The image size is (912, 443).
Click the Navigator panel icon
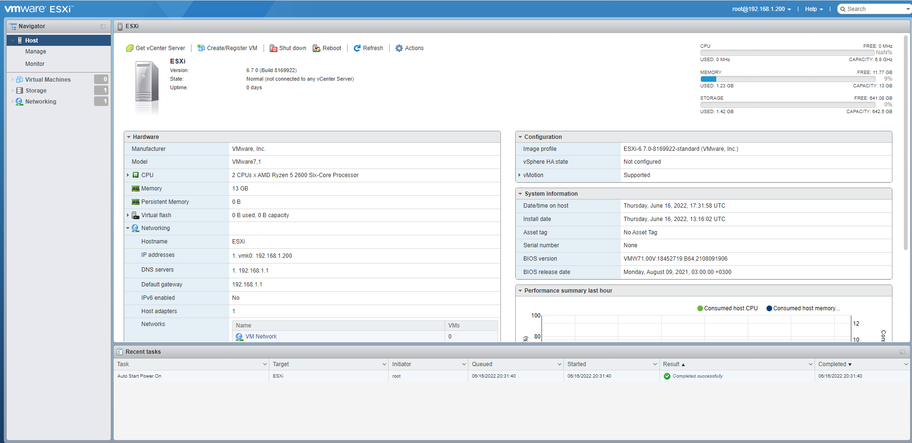click(13, 26)
